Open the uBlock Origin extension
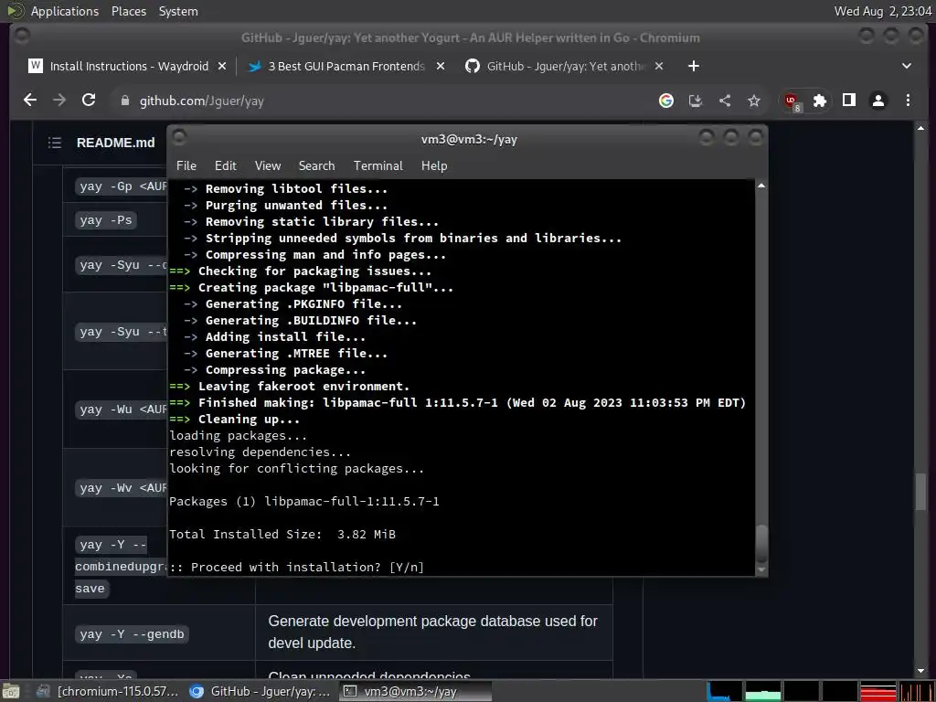This screenshot has height=702, width=936. [x=792, y=101]
